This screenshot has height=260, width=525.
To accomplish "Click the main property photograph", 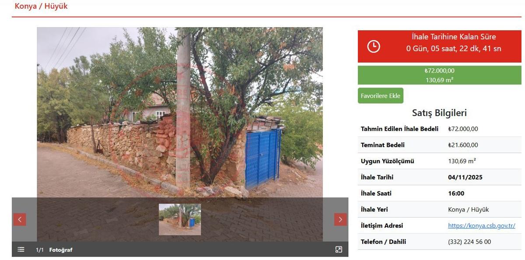I will [x=180, y=112].
